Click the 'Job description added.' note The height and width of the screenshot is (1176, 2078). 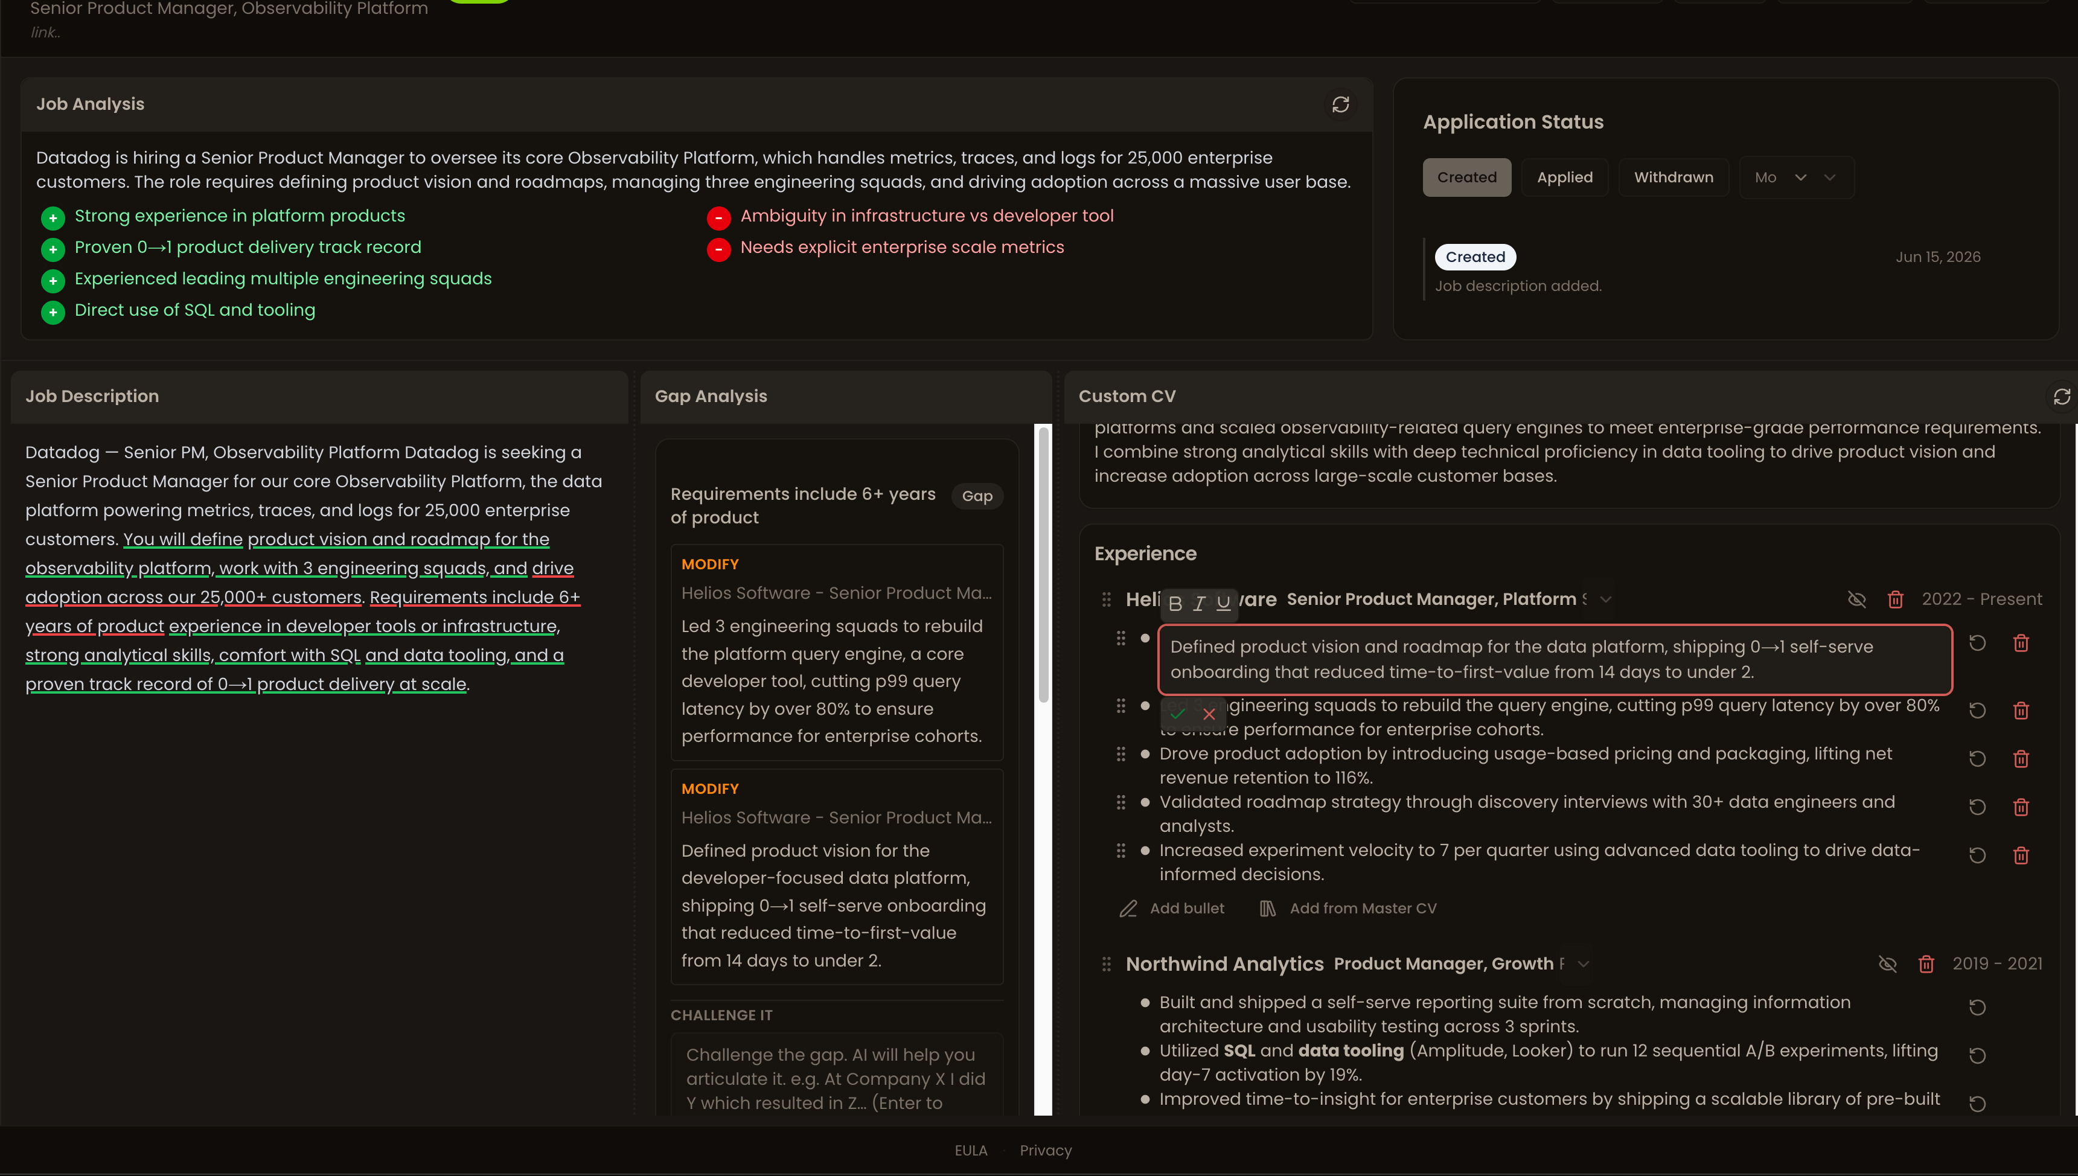click(x=1518, y=286)
